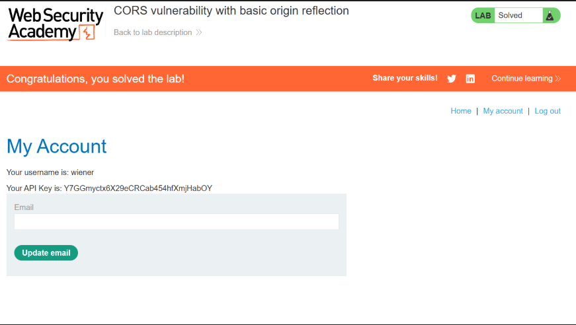The height and width of the screenshot is (325, 576).
Task: Click the My Account page heading
Action: [x=57, y=147]
